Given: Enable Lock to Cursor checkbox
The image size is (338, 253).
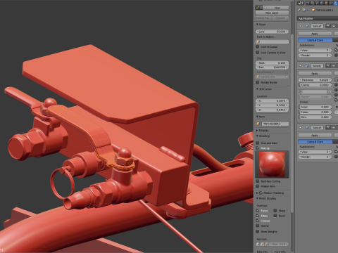Looking at the screenshot, I should (x=258, y=46).
